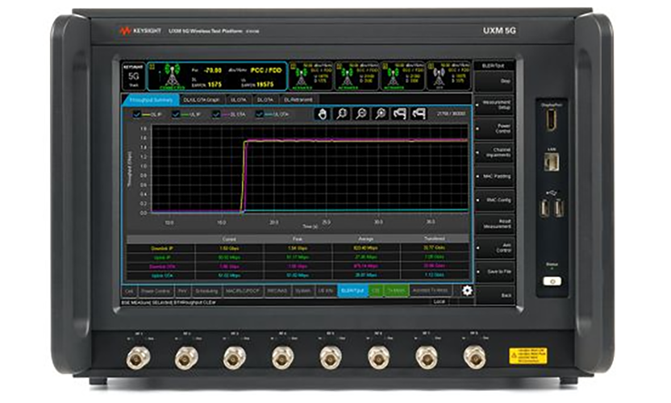Expand the MAC Padding softkey menu
This screenshot has width=671, height=403.
pos(494,177)
